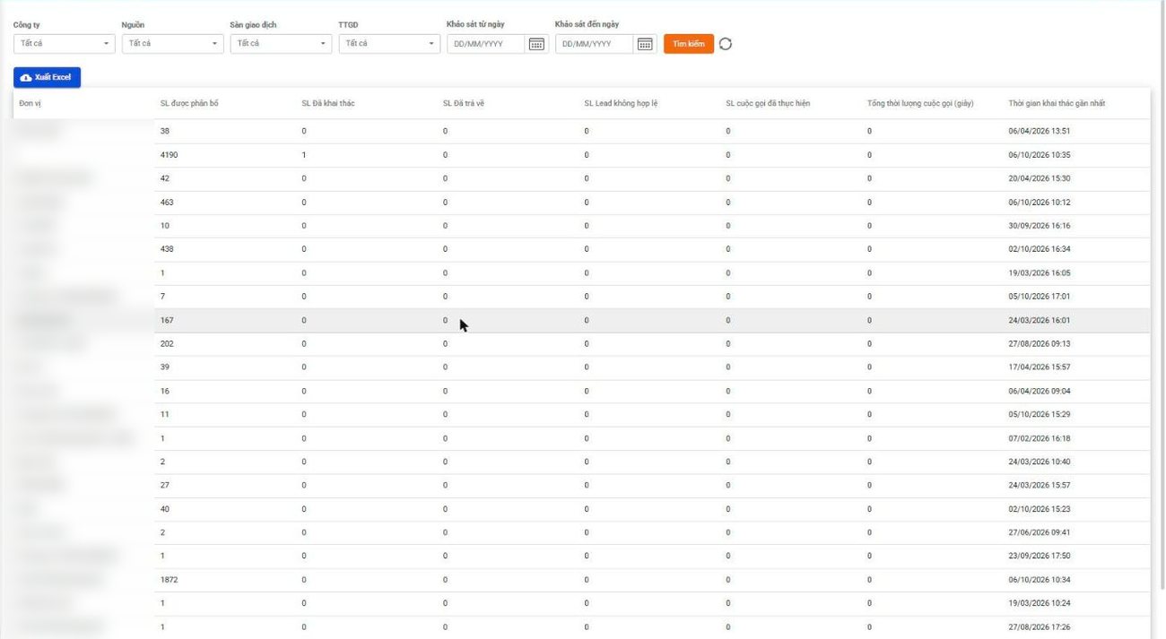Open the Khảo sát từ ngày calendar picker
Screen dimensions: 1166x639
click(x=537, y=44)
